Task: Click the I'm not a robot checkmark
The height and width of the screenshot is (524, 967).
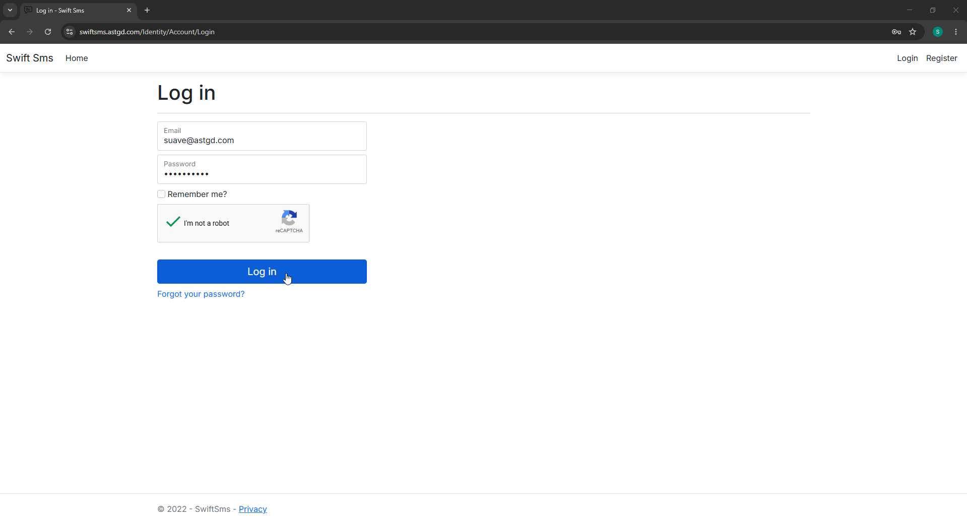Action: coord(173,222)
